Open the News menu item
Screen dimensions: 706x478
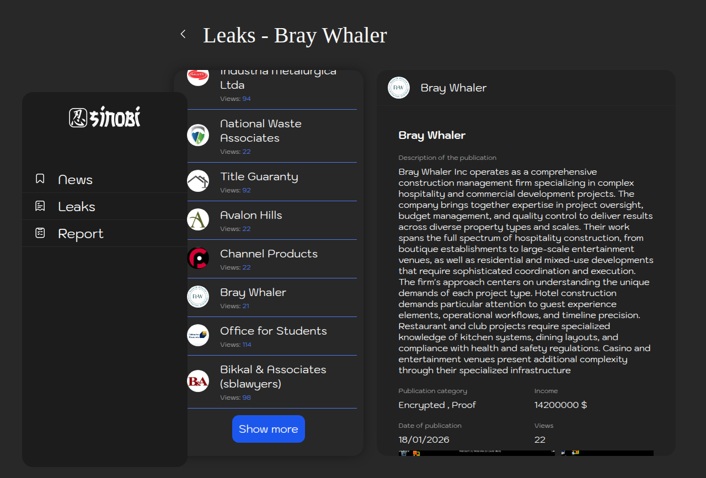point(76,180)
